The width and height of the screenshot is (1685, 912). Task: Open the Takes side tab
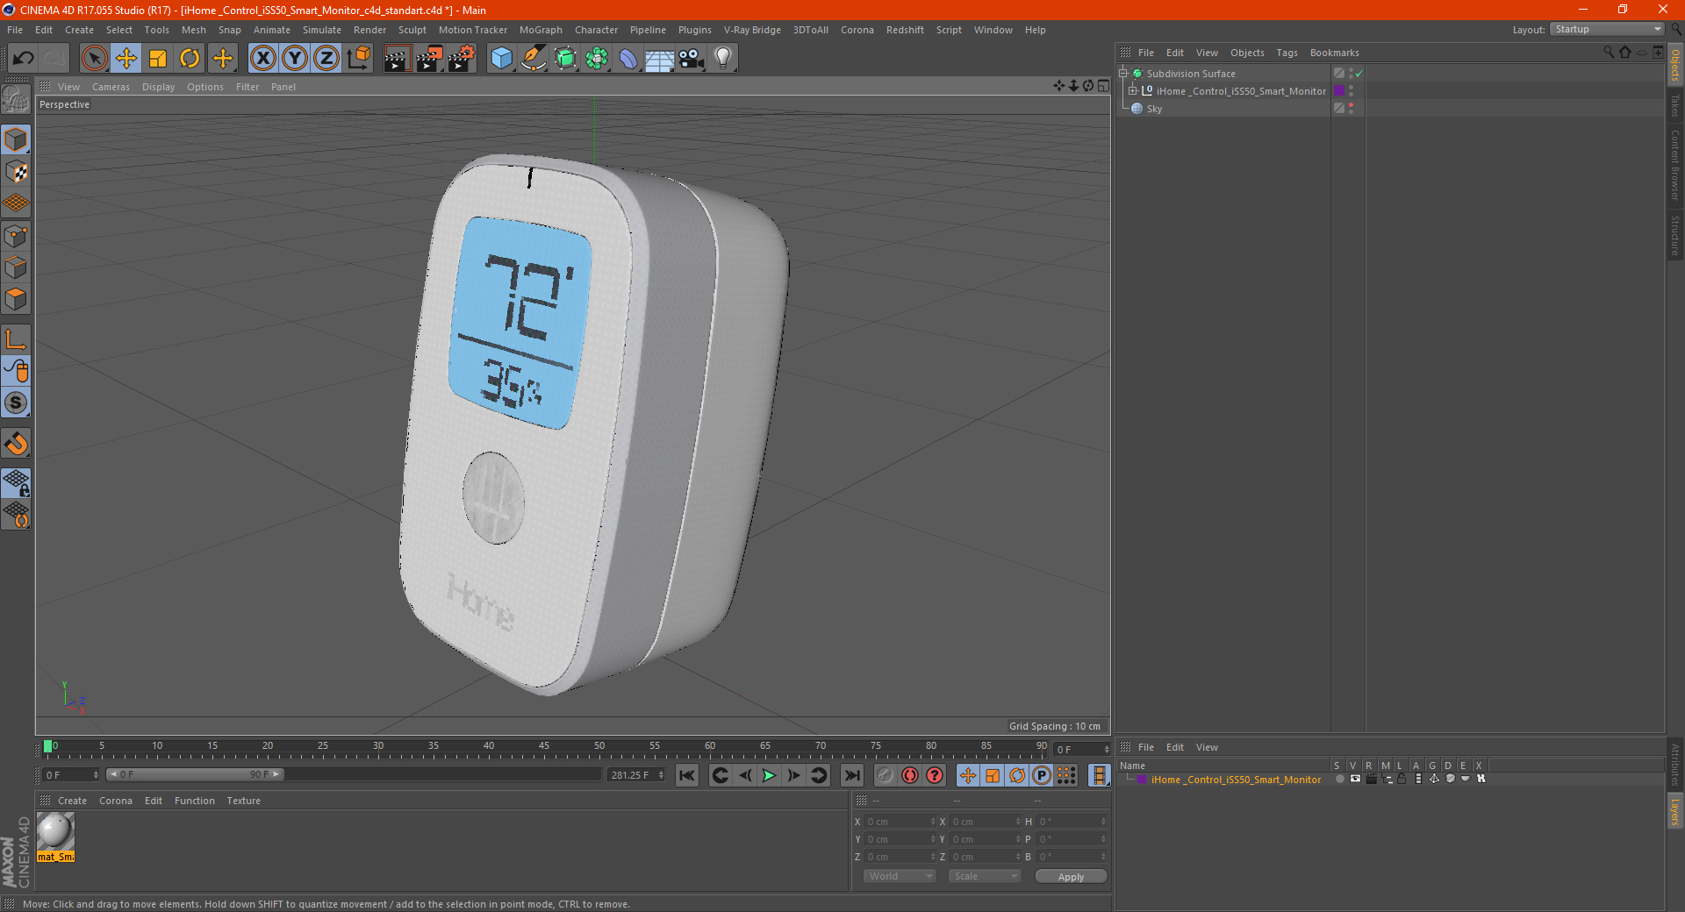(x=1675, y=105)
